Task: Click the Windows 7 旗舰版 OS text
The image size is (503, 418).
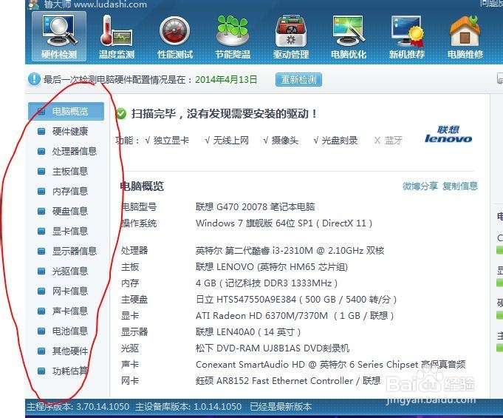Action: tap(284, 223)
